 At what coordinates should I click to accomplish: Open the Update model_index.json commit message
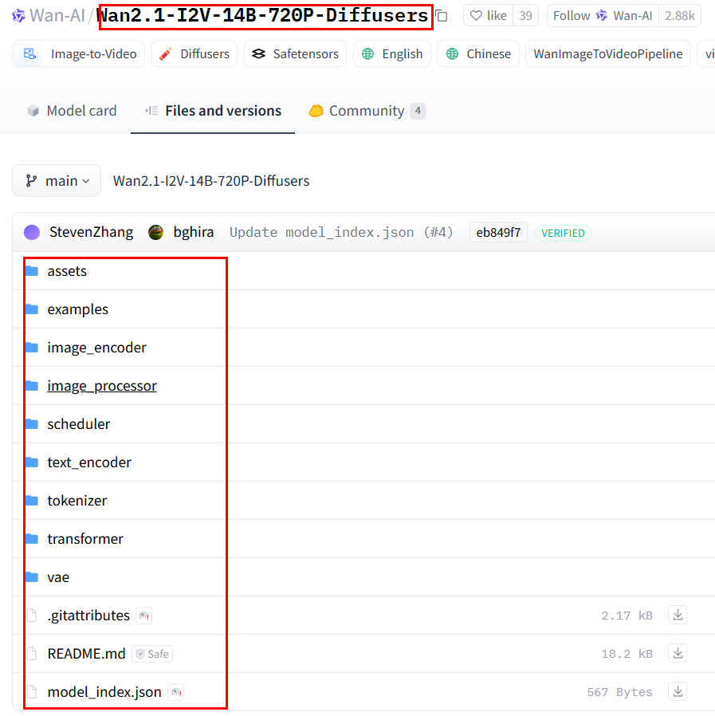pos(341,233)
